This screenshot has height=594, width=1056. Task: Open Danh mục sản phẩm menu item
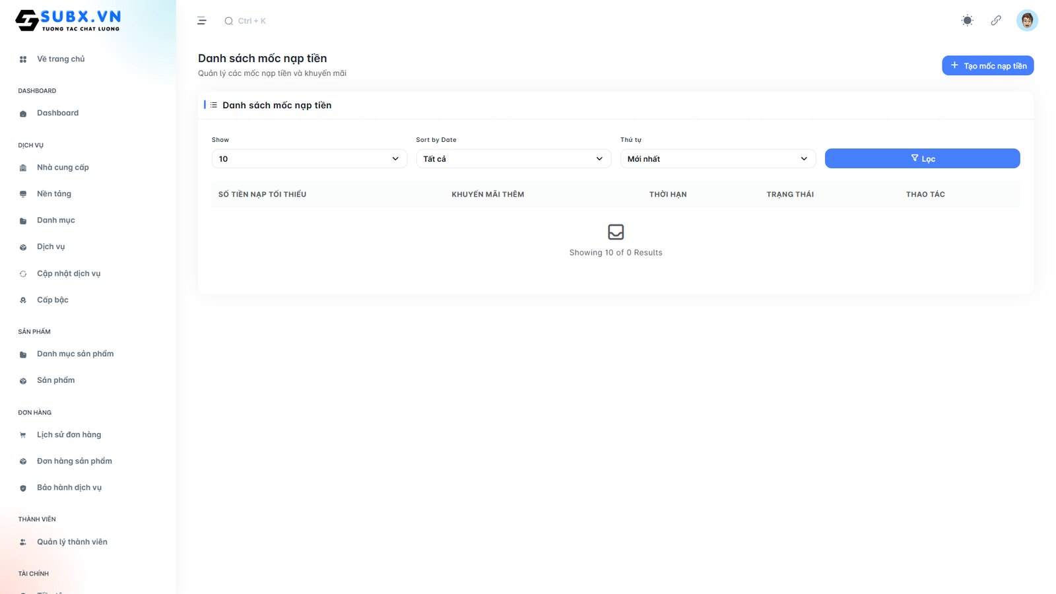coord(75,354)
